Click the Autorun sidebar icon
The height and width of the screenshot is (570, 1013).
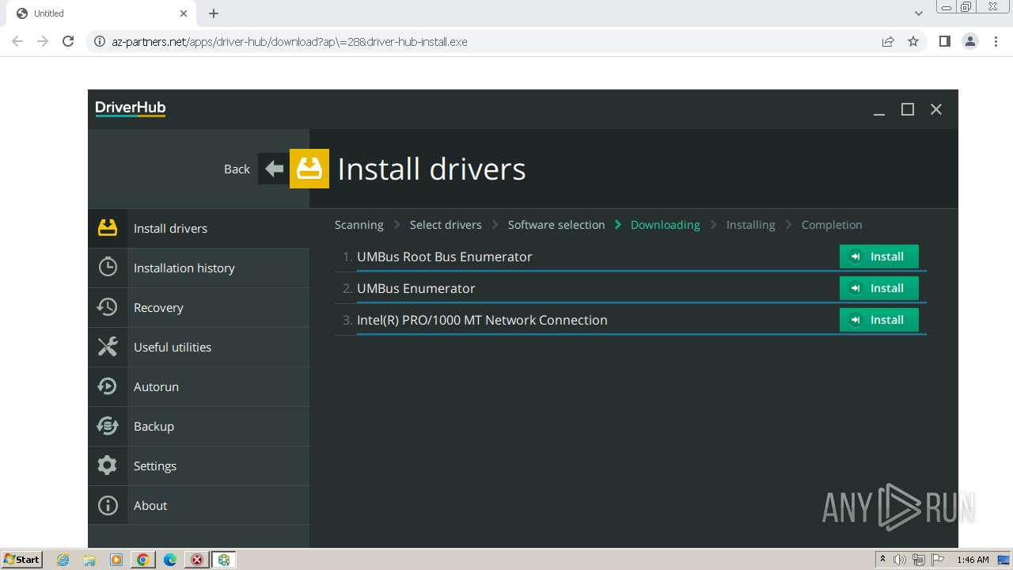(108, 386)
